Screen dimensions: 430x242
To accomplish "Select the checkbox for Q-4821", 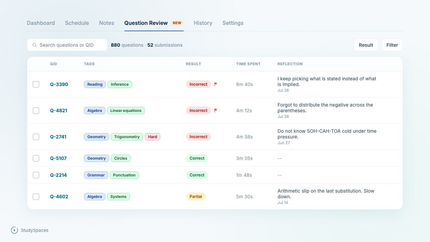I will [x=36, y=111].
